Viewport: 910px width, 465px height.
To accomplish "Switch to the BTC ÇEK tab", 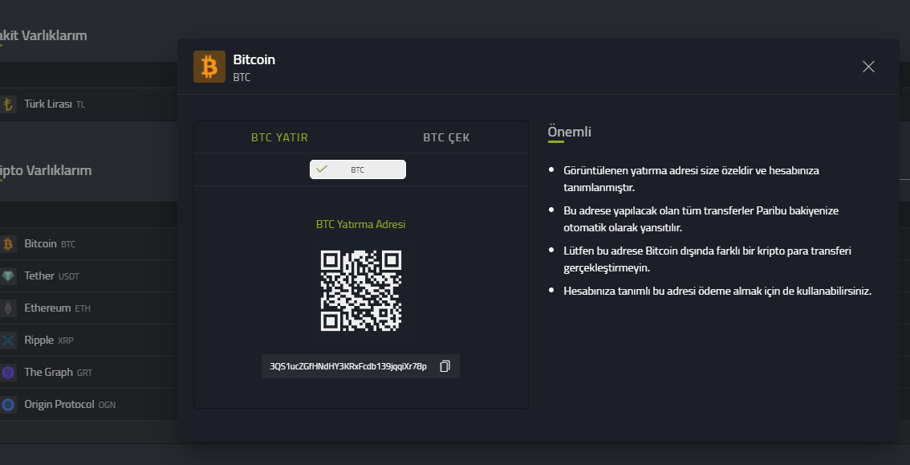I will pyautogui.click(x=446, y=137).
